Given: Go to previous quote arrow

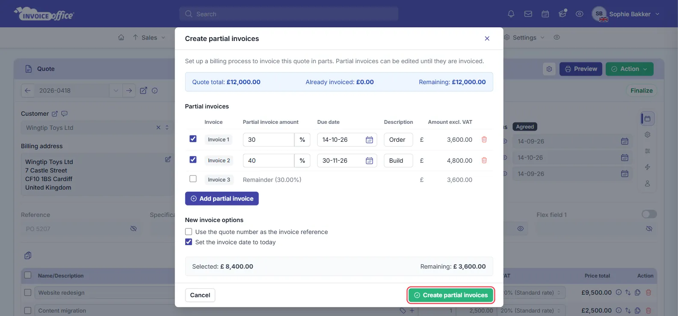Looking at the screenshot, I should pos(28,91).
